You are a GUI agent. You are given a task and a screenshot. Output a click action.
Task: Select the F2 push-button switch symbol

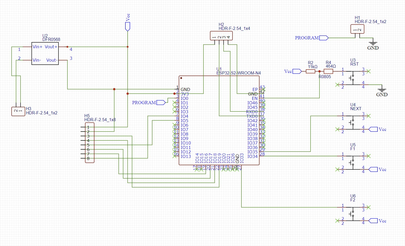pos(353,214)
